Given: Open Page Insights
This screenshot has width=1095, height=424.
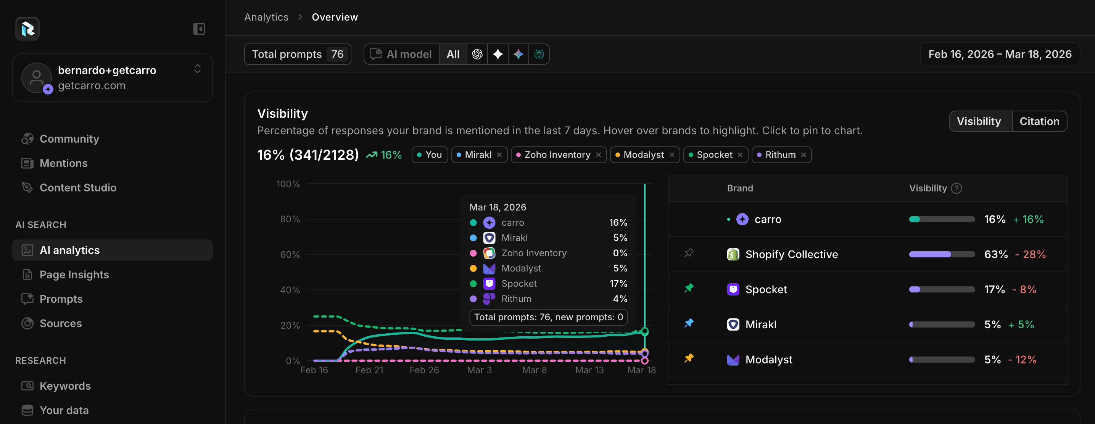Looking at the screenshot, I should pos(74,275).
